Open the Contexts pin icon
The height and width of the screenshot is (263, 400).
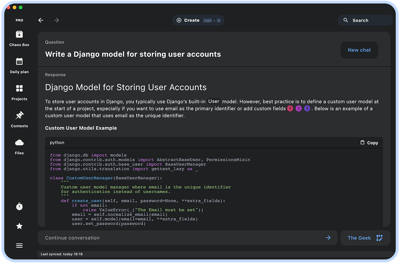[20, 115]
